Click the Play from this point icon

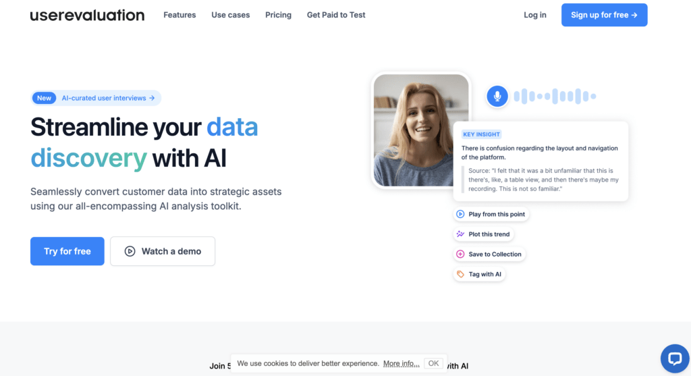pos(460,214)
